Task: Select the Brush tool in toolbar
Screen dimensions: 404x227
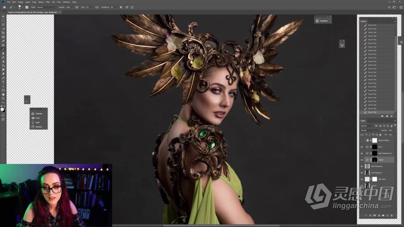Action: point(3,49)
